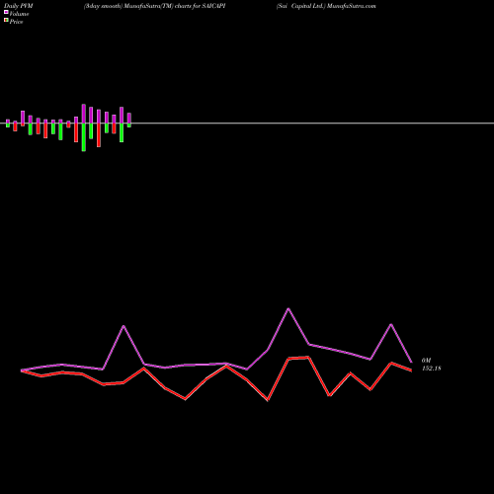Screen dimensions: 494x494
Task: Click the tallest magenta bar in the bar chart
Action: (84, 114)
